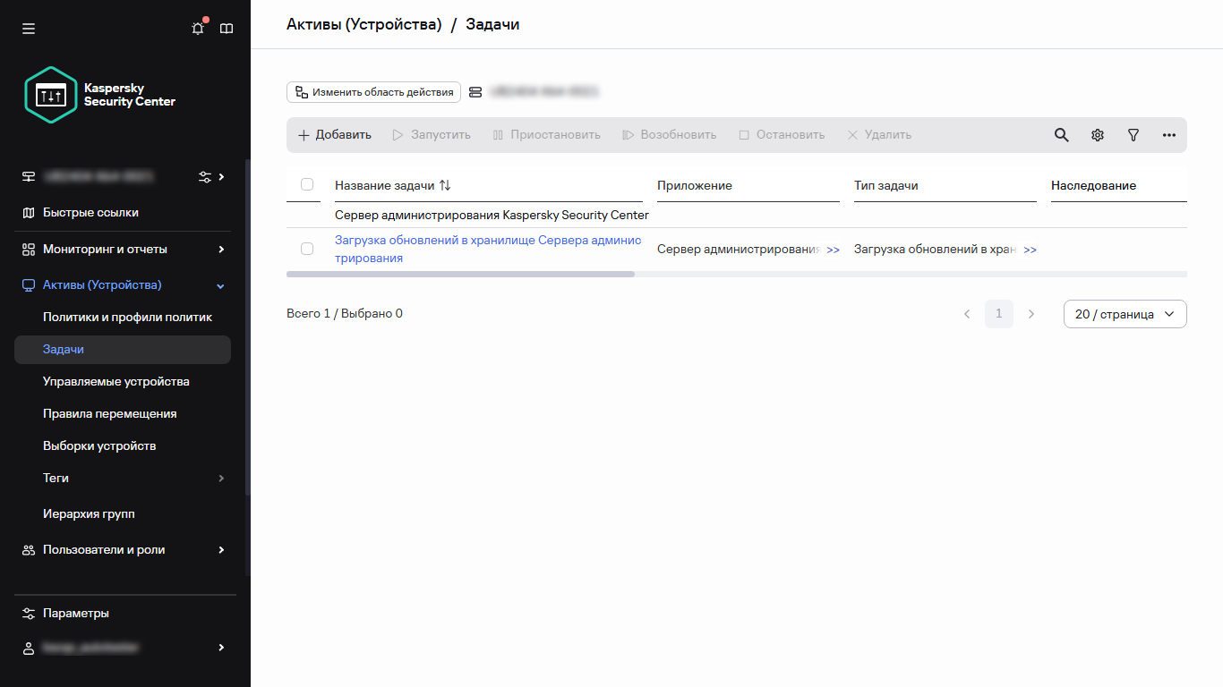The height and width of the screenshot is (687, 1223).
Task: Open the more actions ellipsis menu
Action: point(1169,135)
